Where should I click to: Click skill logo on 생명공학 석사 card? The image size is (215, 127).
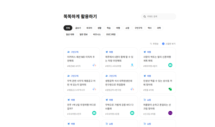[x=132, y=89]
